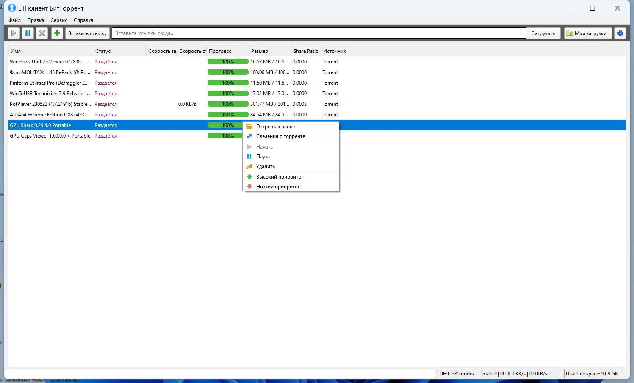634x383 pixels.
Task: Click the Раздаётся status of WinToUSB row
Action: pos(105,94)
